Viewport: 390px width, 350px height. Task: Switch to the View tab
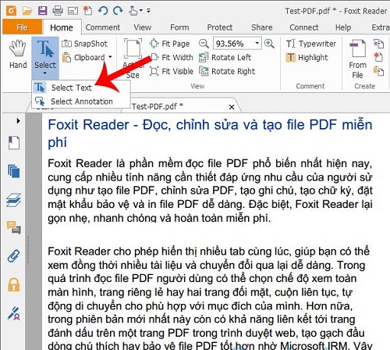(142, 27)
